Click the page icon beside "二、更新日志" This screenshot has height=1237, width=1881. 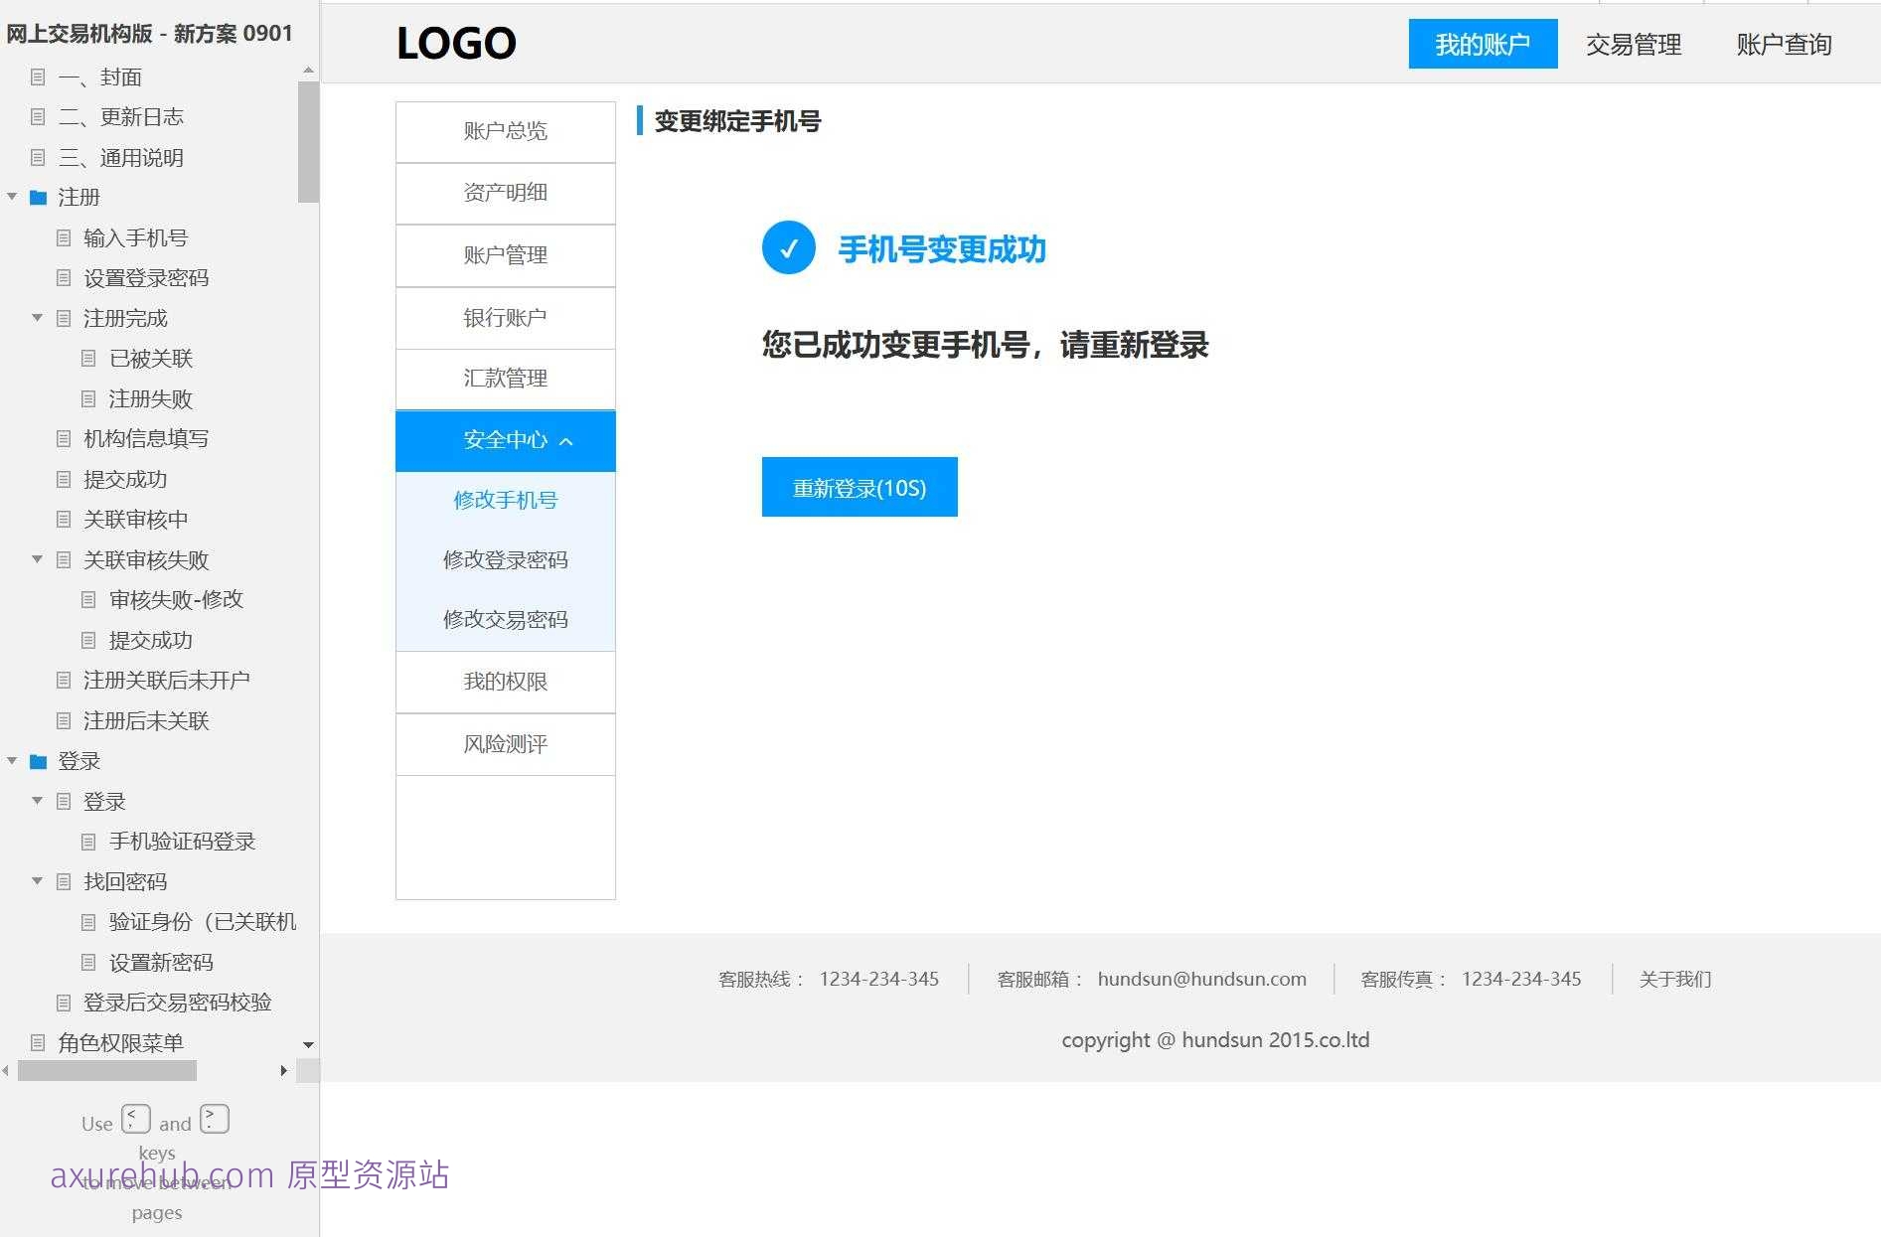point(37,116)
